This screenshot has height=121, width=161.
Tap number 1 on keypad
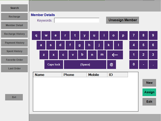134,55
